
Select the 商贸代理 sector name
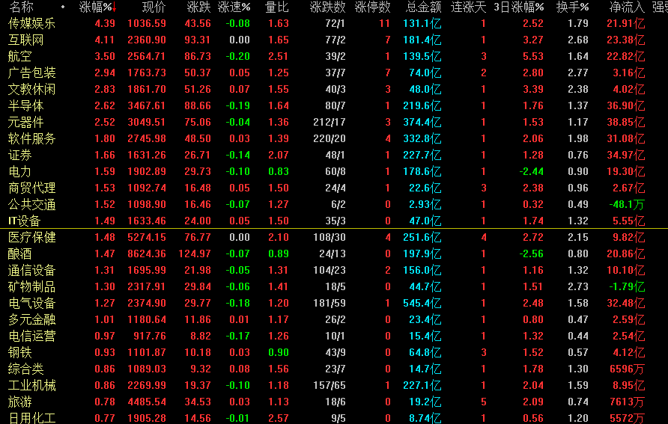(x=32, y=188)
